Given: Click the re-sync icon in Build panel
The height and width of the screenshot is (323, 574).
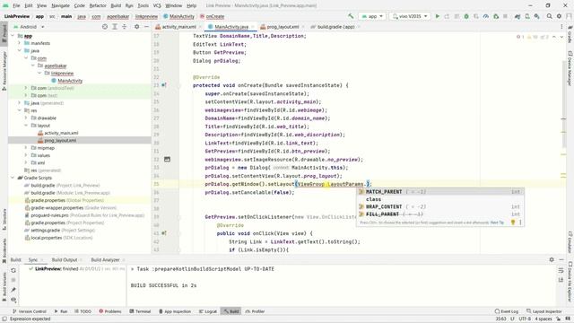Looking at the screenshot, I should click(13, 270).
